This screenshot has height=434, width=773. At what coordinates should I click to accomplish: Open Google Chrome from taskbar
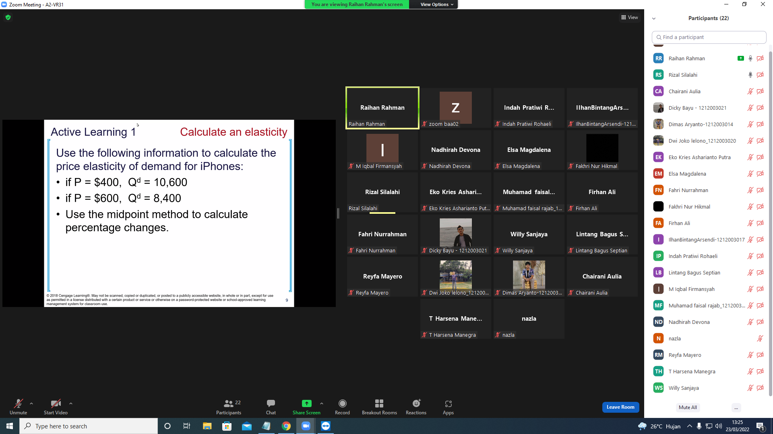pyautogui.click(x=286, y=426)
